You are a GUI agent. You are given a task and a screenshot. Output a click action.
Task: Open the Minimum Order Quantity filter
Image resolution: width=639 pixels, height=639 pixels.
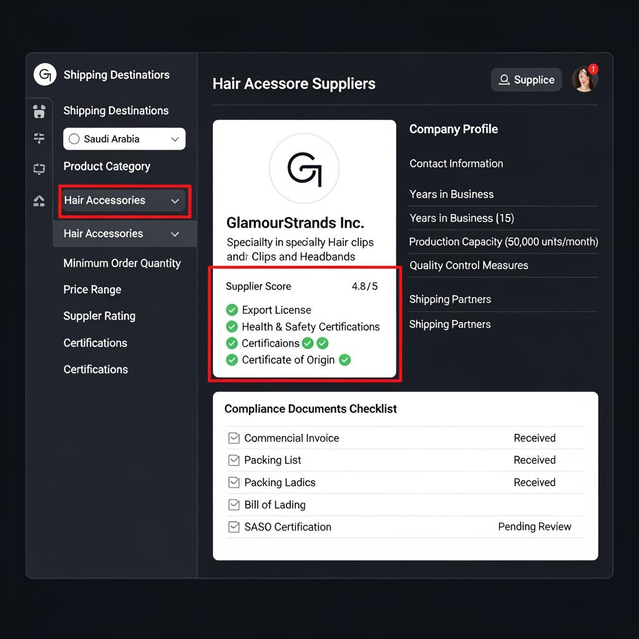pos(122,263)
